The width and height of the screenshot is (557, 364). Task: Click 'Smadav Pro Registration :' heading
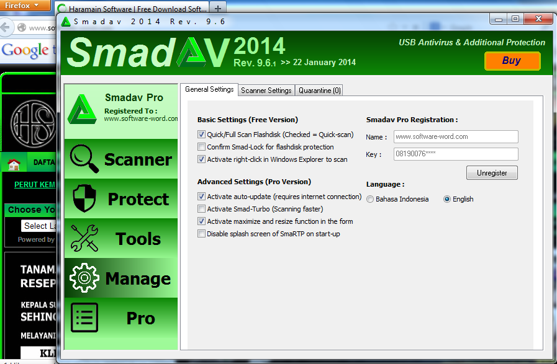(412, 120)
